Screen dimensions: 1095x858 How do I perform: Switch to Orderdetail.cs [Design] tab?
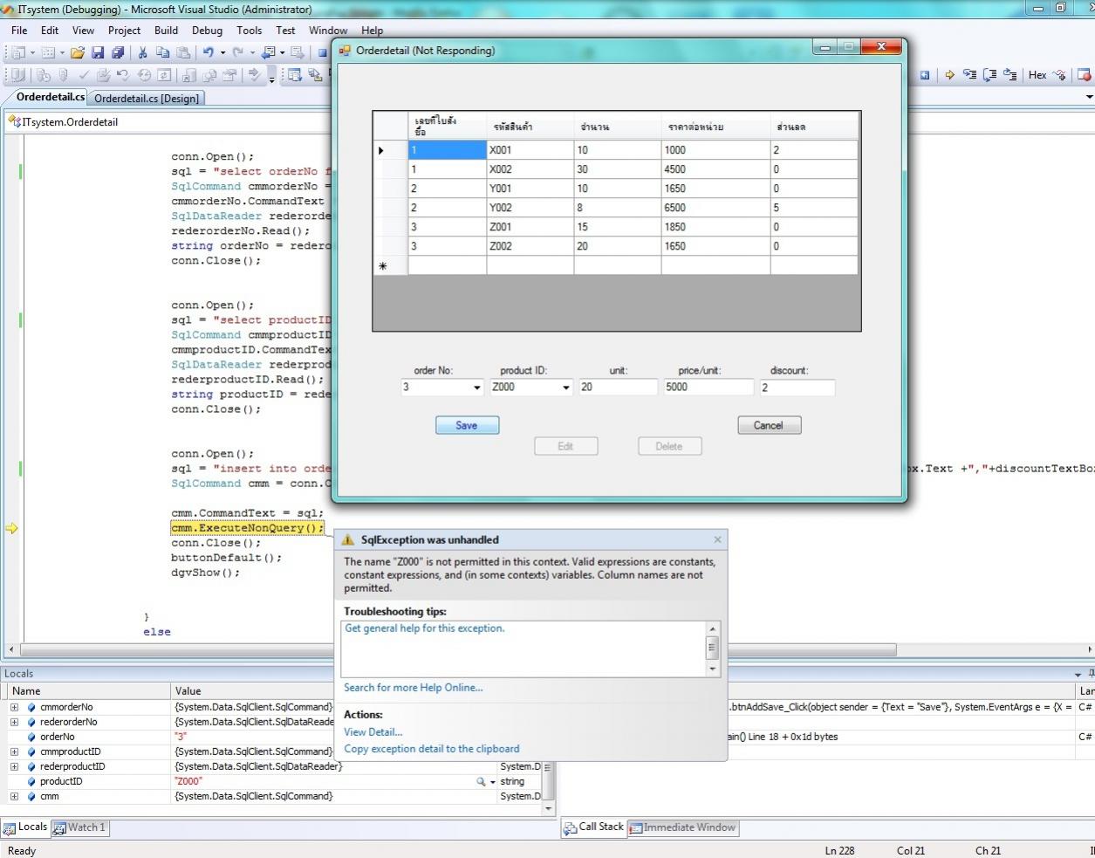point(147,99)
